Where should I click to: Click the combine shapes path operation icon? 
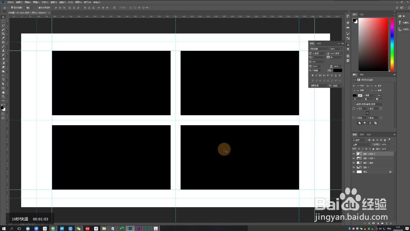359,123
